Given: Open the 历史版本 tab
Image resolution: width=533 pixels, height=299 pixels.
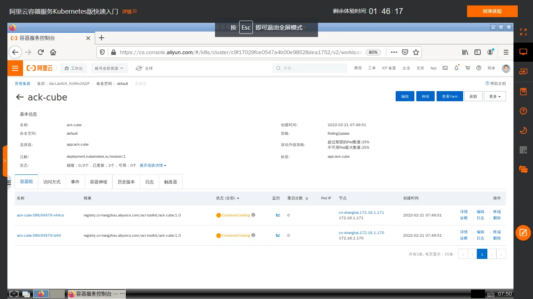Looking at the screenshot, I should coord(126,182).
